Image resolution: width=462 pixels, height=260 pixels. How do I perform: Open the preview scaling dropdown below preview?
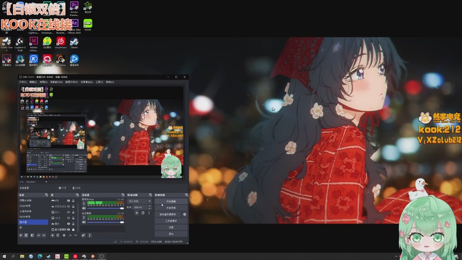tap(34, 182)
